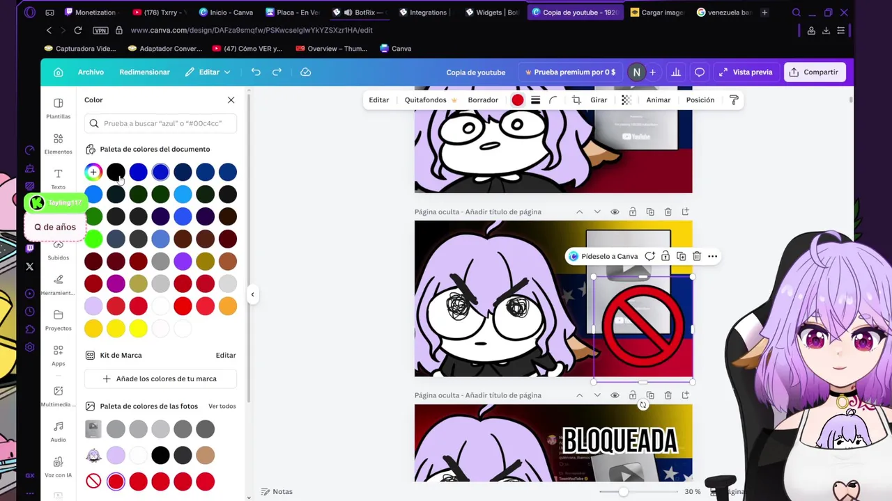892x501 pixels.
Task: Open the Girar flip option
Action: click(599, 100)
